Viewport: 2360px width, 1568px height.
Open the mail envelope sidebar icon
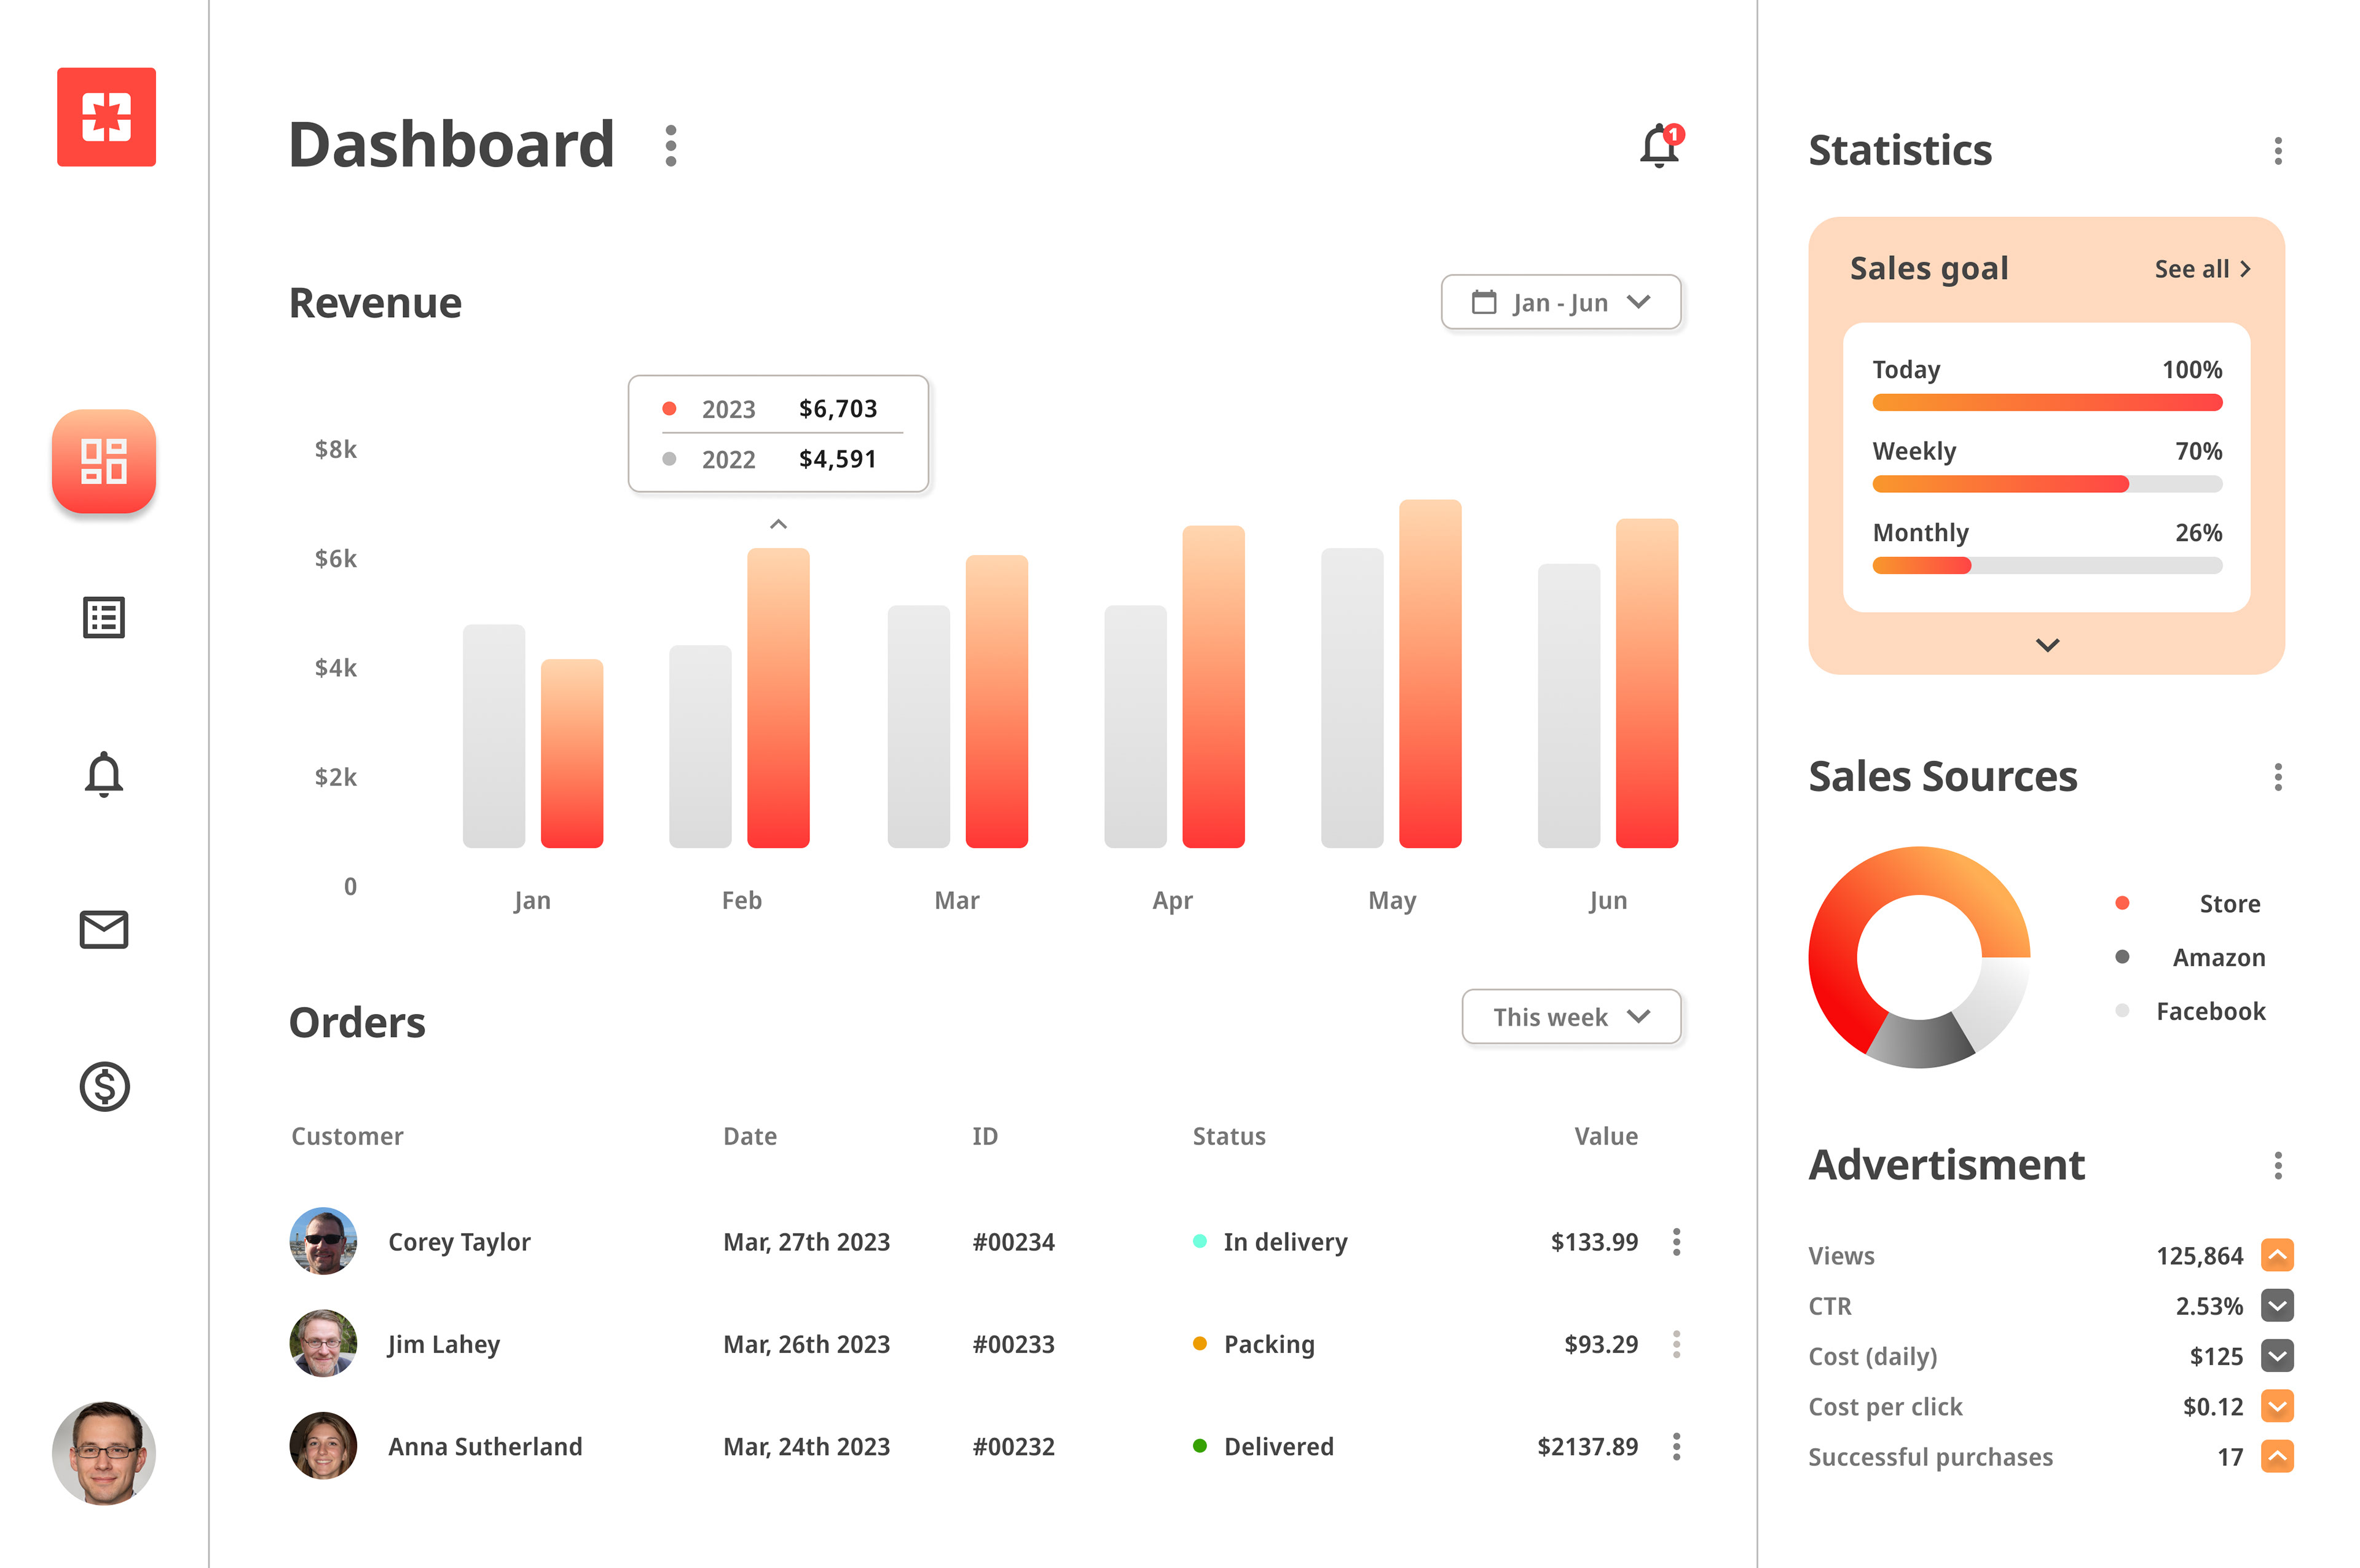(104, 930)
